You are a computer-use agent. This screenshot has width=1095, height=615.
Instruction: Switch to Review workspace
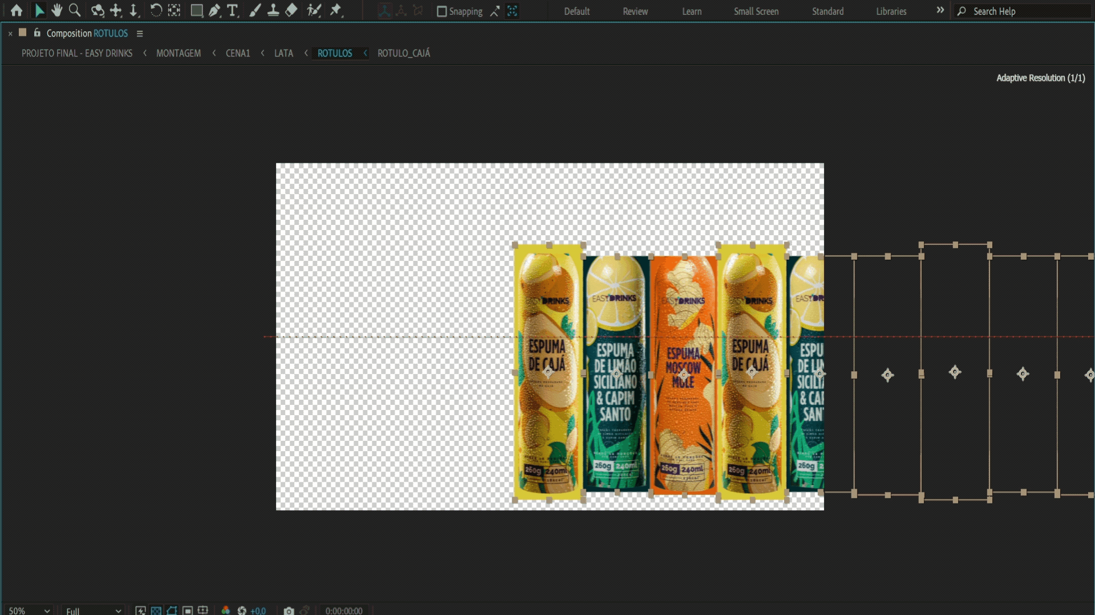[x=635, y=11]
